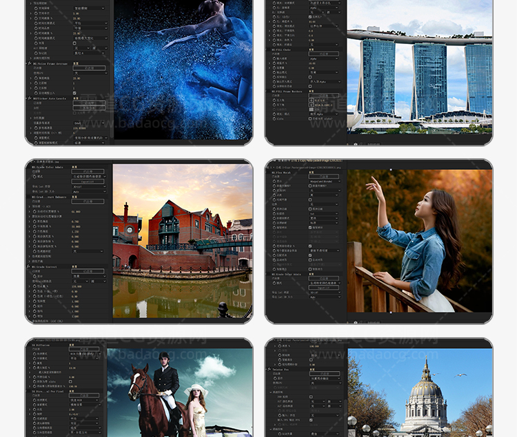Viewport: 517px width, 437px height.
Task: Open the 3D LUT dropdown in brick-building panel
Action: [89, 186]
